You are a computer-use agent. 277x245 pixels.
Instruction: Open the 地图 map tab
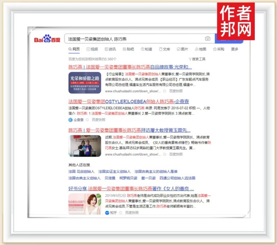(x=200, y=49)
